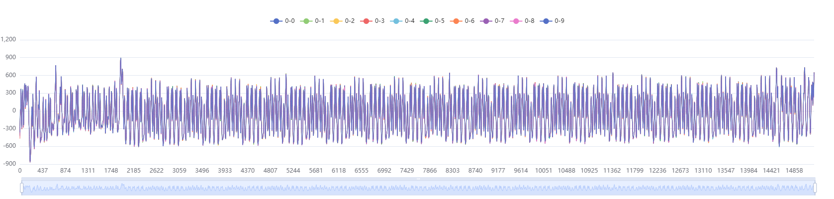Click the 0-5 legend text label

440,21
